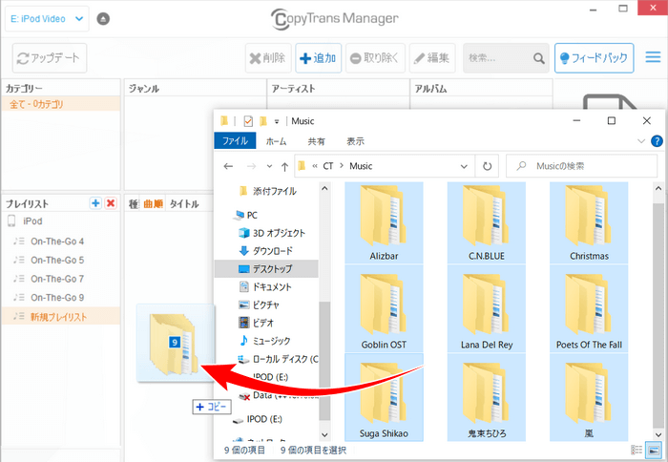
Task: Delete playlist with red X icon
Action: pyautogui.click(x=111, y=203)
